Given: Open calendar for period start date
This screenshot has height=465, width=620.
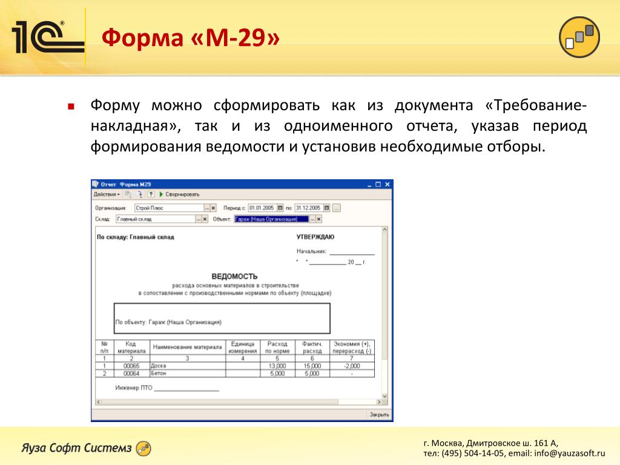Looking at the screenshot, I should (x=280, y=208).
